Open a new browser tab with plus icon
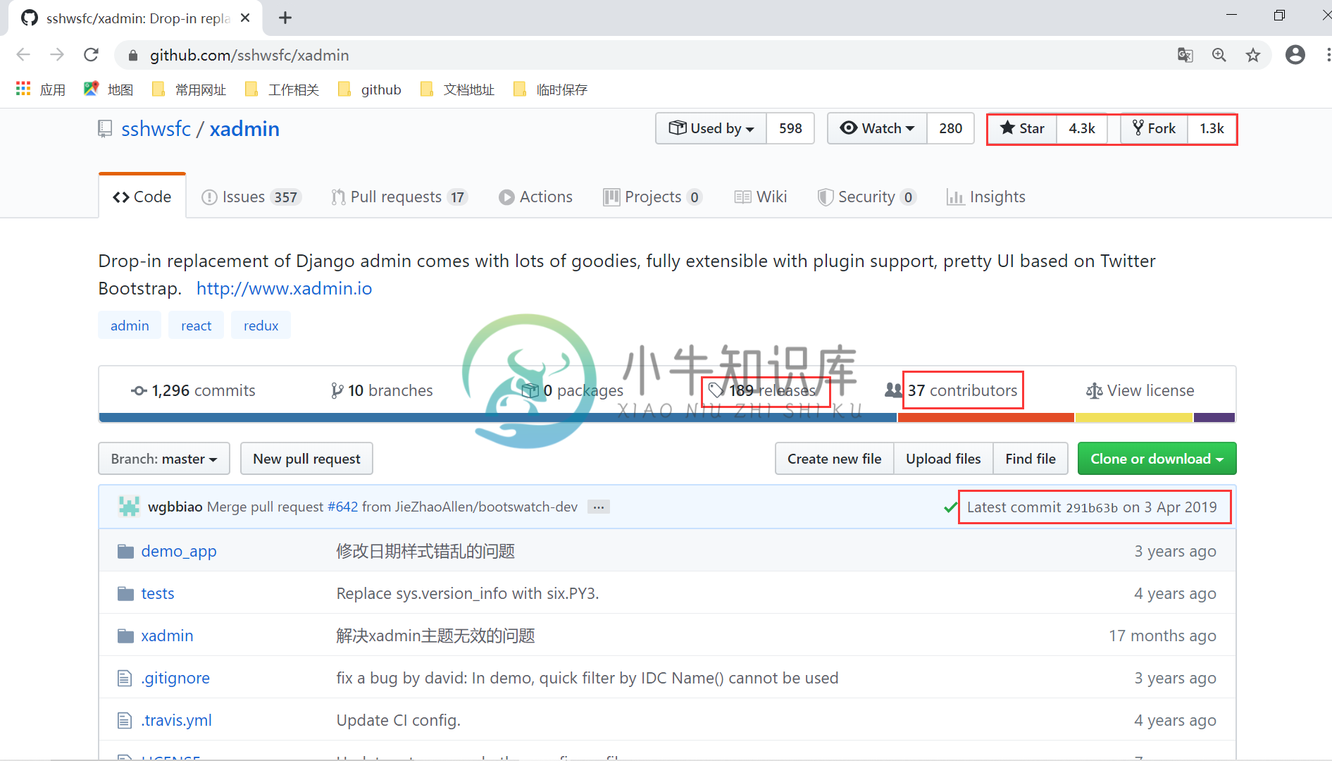Viewport: 1332px width, 761px height. point(285,18)
